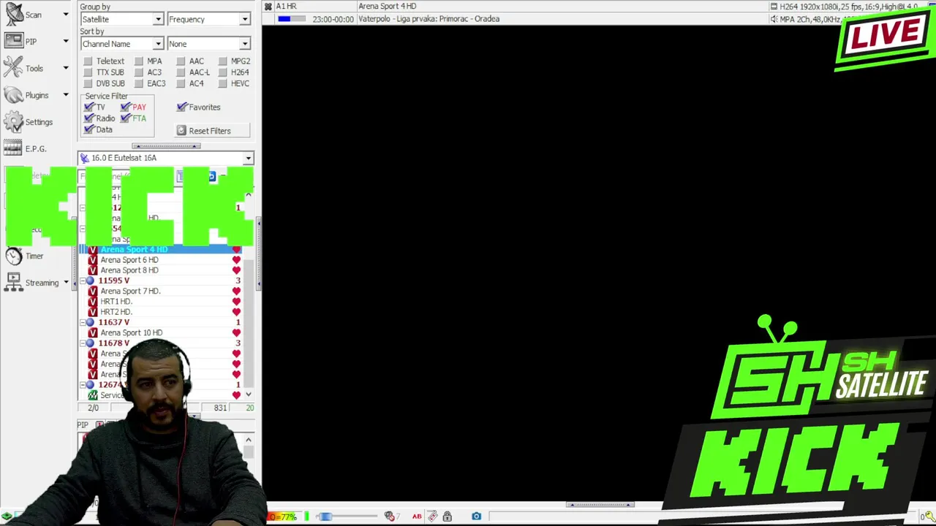
Task: Select channel HRT1 HD.
Action: [116, 301]
